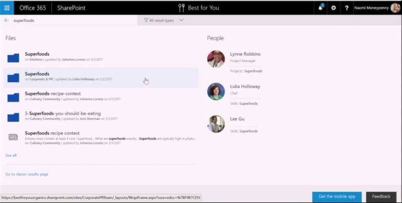Click Naomi Moneypenny account name

point(371,8)
